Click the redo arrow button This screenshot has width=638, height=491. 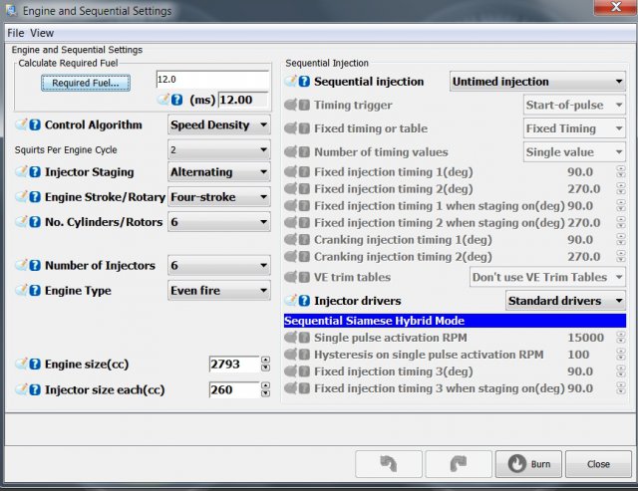[458, 463]
